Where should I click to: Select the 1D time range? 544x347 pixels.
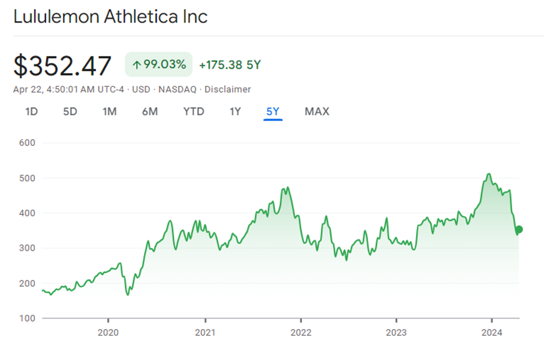tap(31, 112)
